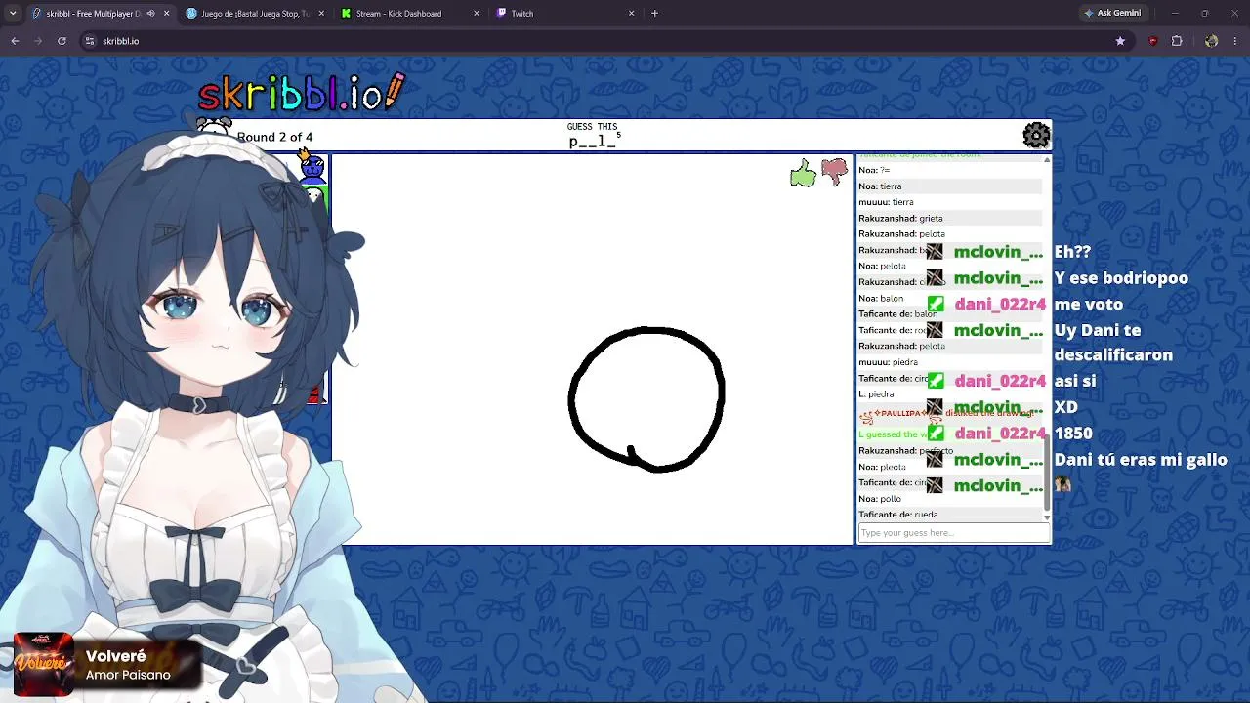1250x703 pixels.
Task: Click chat message 'L: piedra'
Action: pos(876,394)
